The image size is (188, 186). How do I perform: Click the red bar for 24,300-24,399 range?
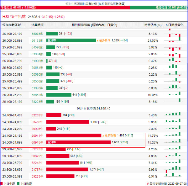pos(68,122)
